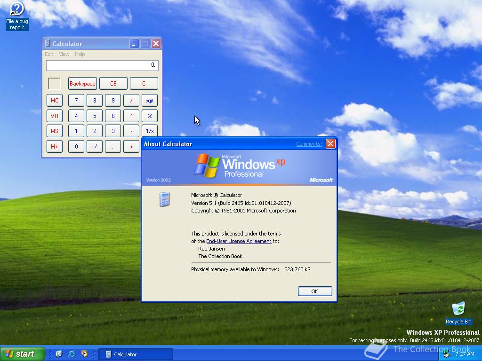Click digit 6 on the Calculator
The height and width of the screenshot is (361, 482).
(x=113, y=116)
